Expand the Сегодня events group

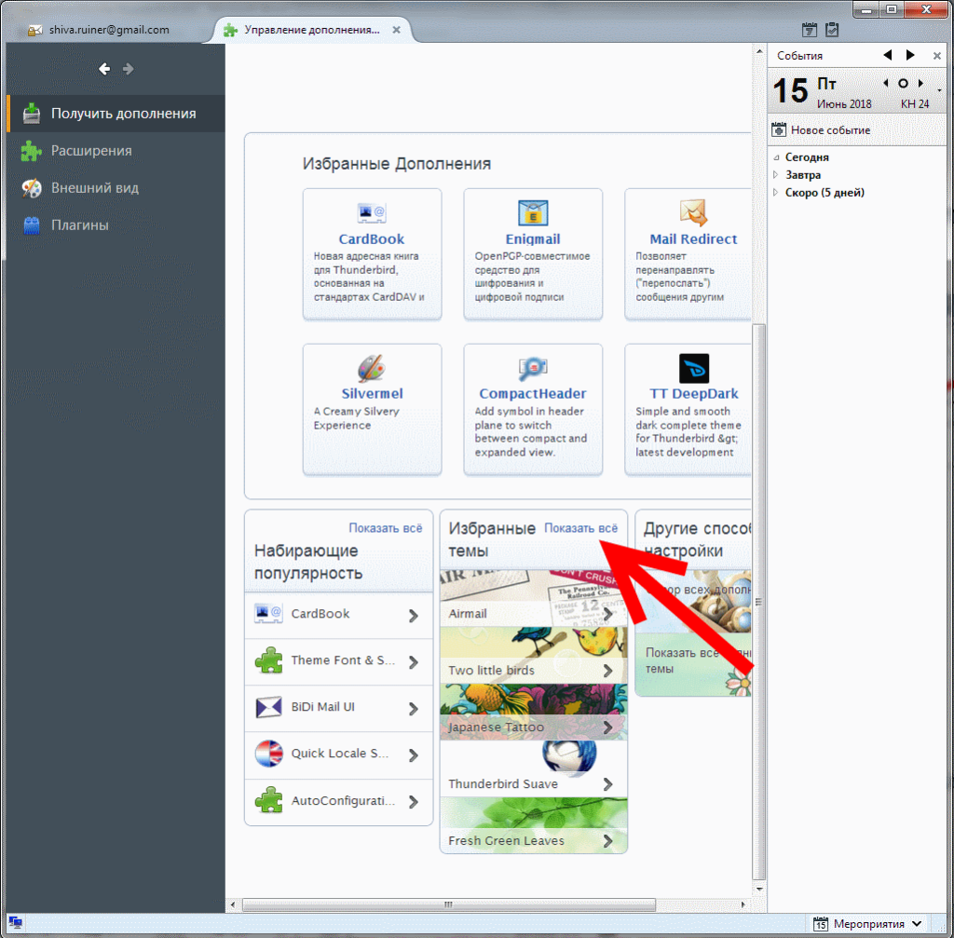776,157
